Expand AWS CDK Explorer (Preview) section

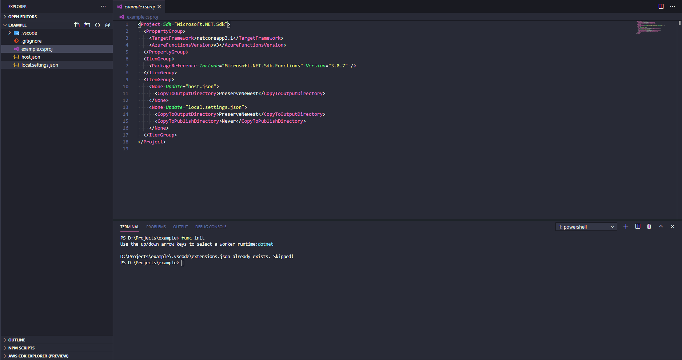point(56,356)
